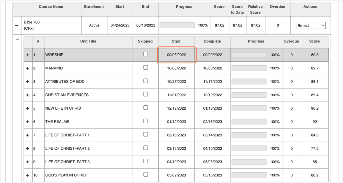Expand the ATTRIBUTES OF GOD unit

pos(28,82)
